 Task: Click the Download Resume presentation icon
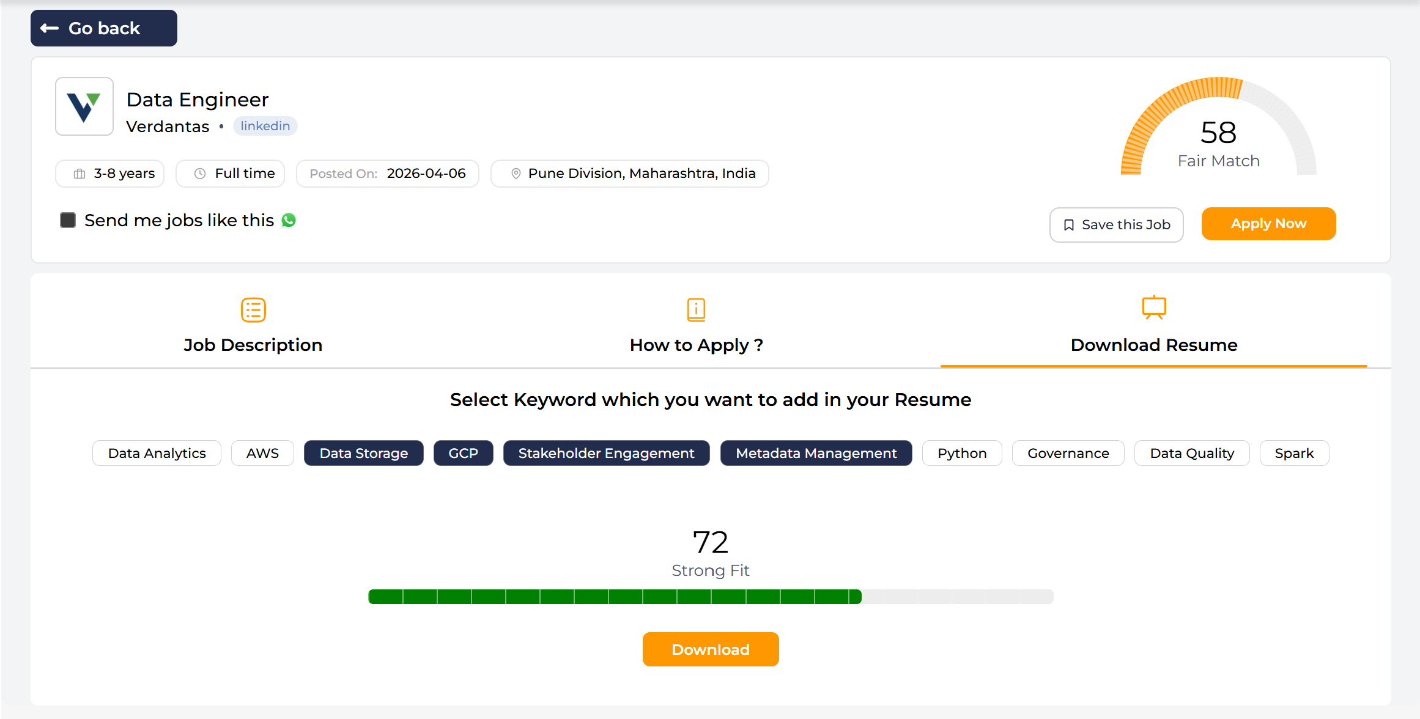pos(1153,308)
